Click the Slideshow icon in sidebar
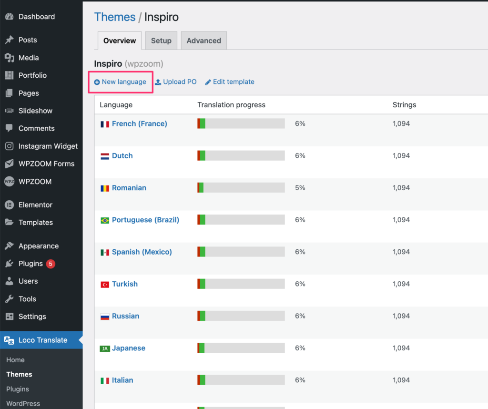This screenshot has height=409, width=488. pyautogui.click(x=10, y=111)
